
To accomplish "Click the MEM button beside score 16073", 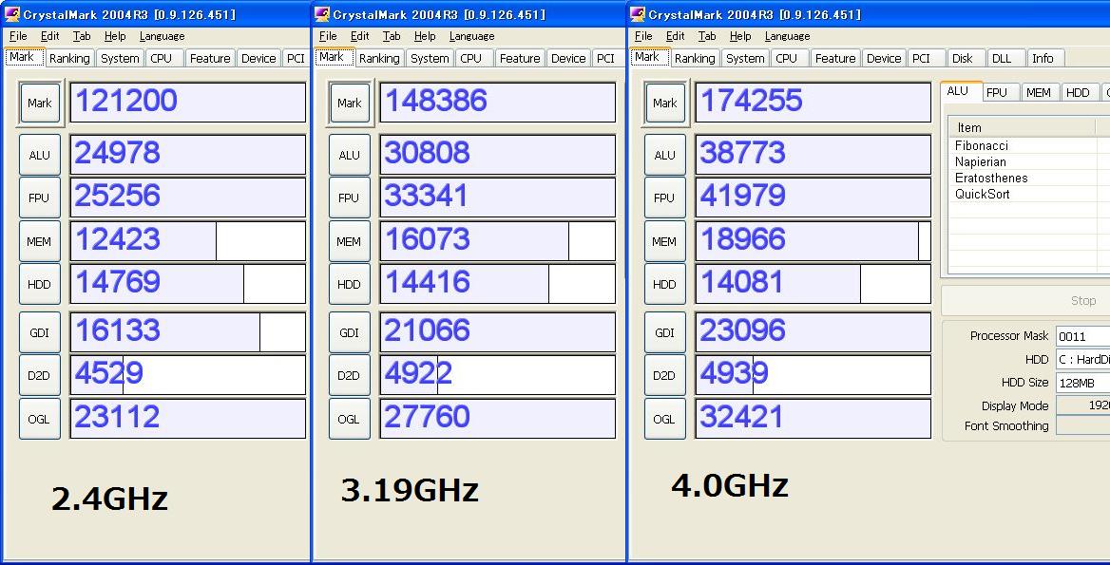I will tap(349, 241).
